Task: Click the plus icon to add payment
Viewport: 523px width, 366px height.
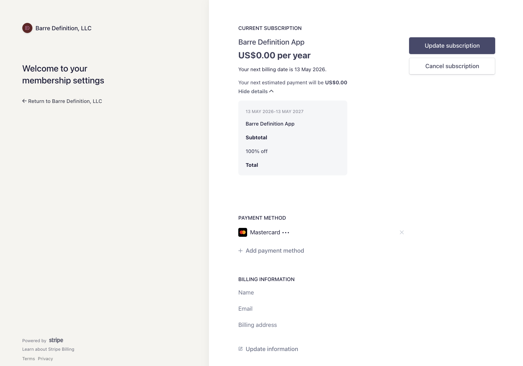Action: (x=240, y=251)
